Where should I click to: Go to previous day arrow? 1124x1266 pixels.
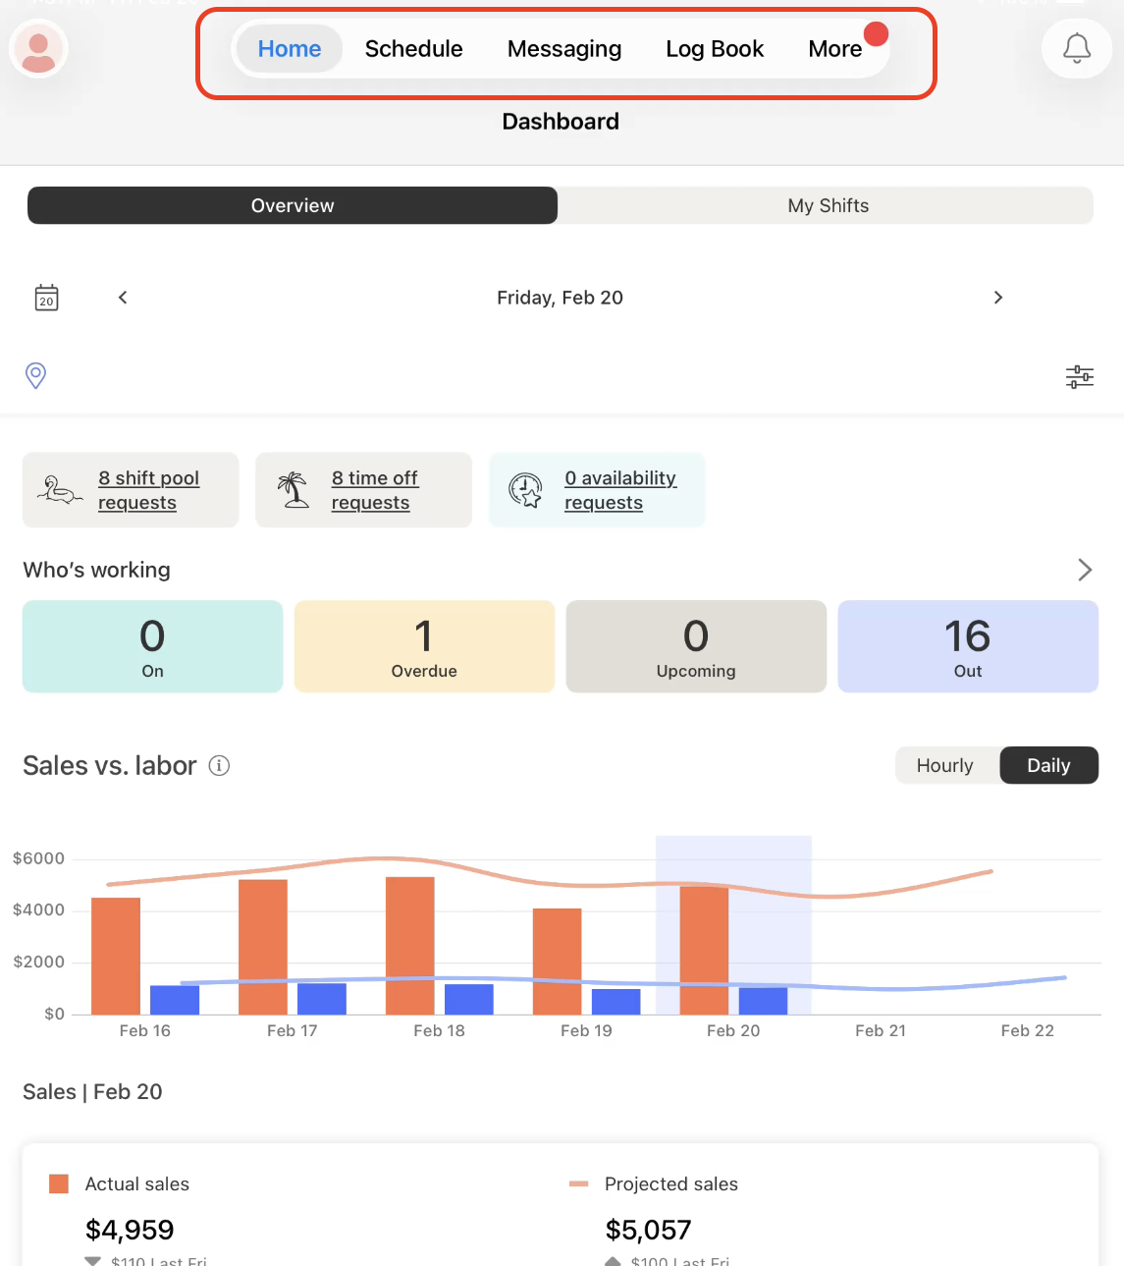point(123,298)
